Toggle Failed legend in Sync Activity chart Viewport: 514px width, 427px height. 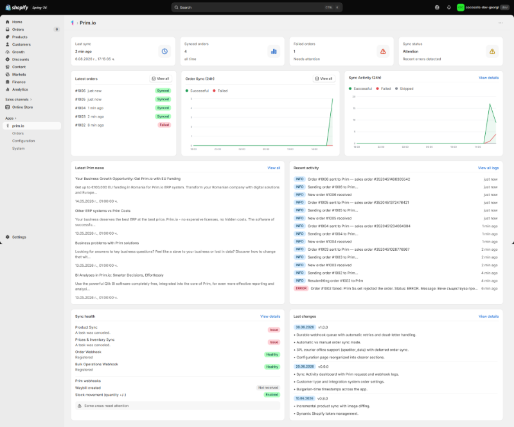(x=384, y=89)
